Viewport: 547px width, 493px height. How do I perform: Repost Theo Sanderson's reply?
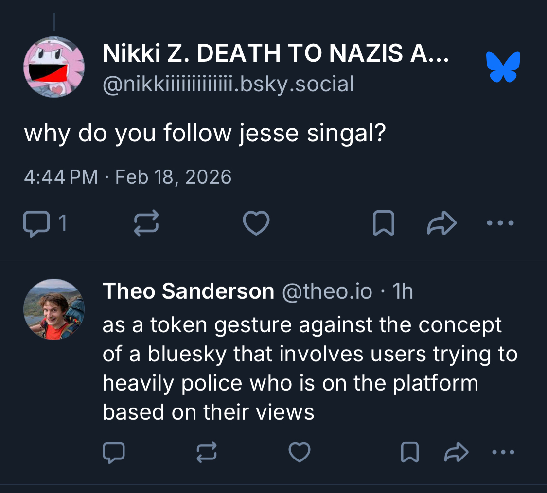[x=206, y=453]
